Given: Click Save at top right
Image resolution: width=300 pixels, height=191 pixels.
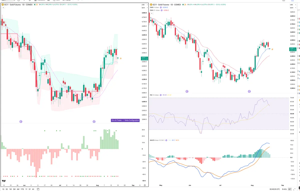Looking at the screenshot, I should pyautogui.click(x=292, y=1).
